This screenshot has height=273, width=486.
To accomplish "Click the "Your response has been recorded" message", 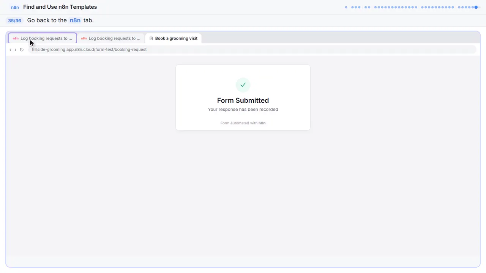I will coord(243,109).
